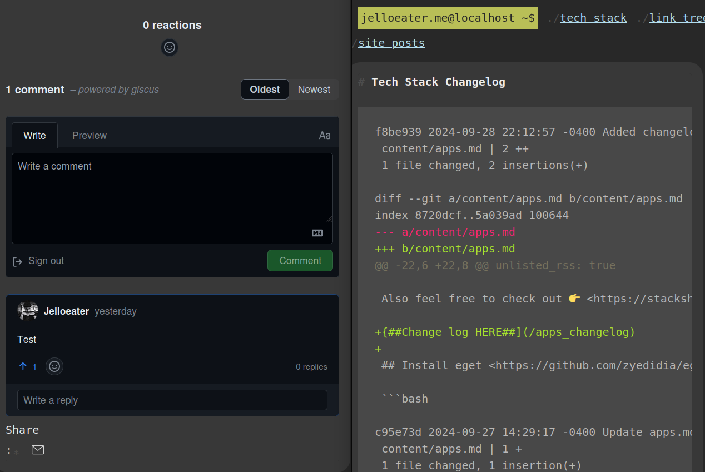Viewport: 705px width, 472px height.
Task: Open Jelloeater's avatar profile
Action: click(28, 311)
